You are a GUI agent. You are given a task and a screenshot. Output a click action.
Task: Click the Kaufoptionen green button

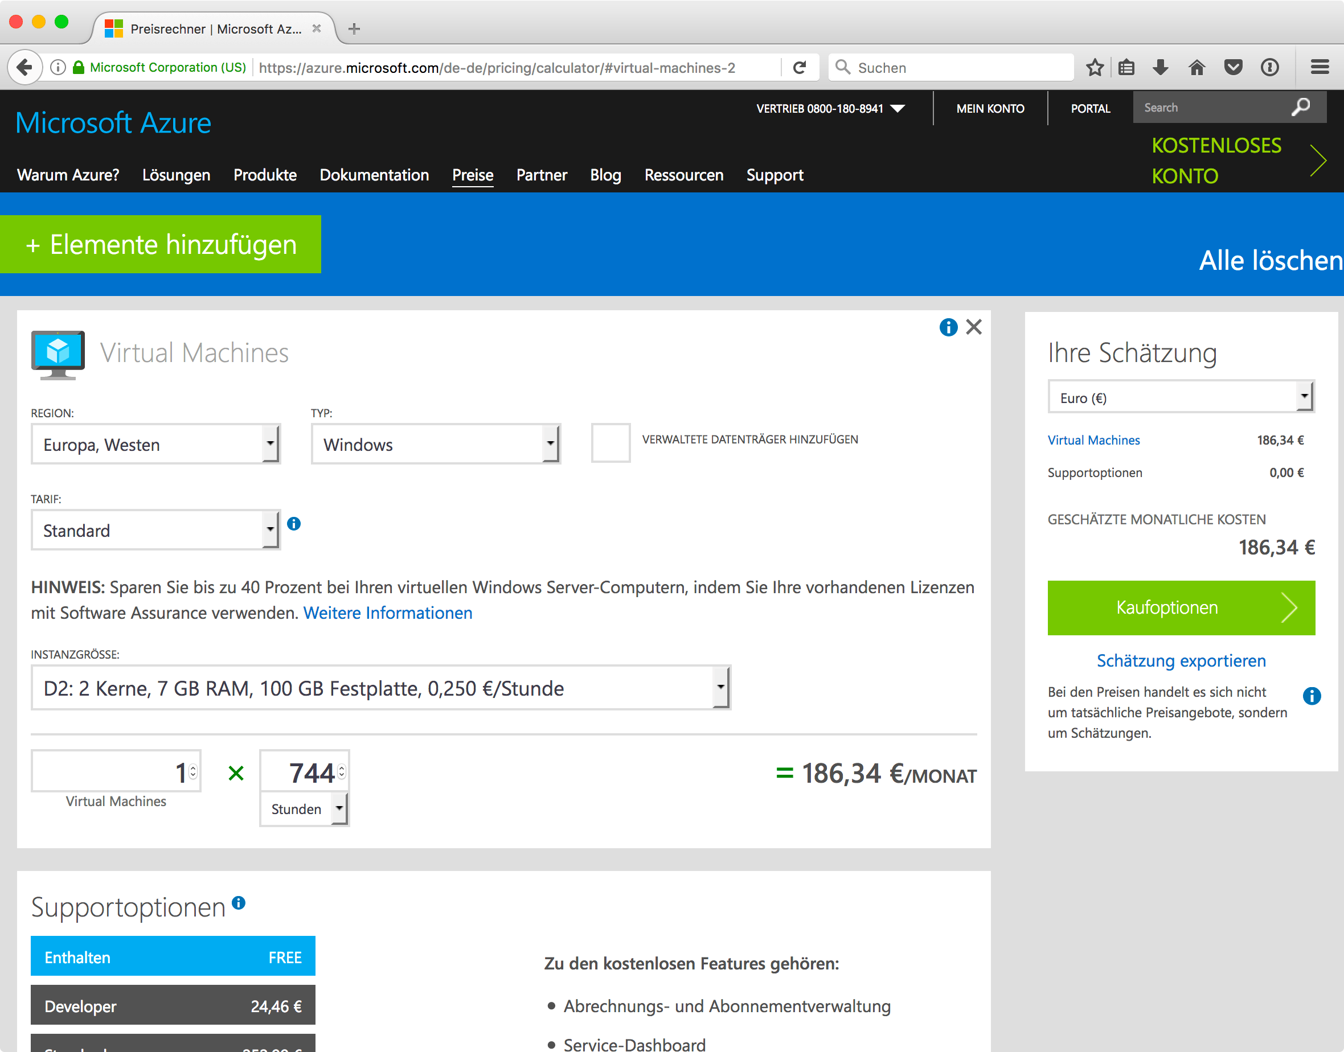click(x=1181, y=608)
